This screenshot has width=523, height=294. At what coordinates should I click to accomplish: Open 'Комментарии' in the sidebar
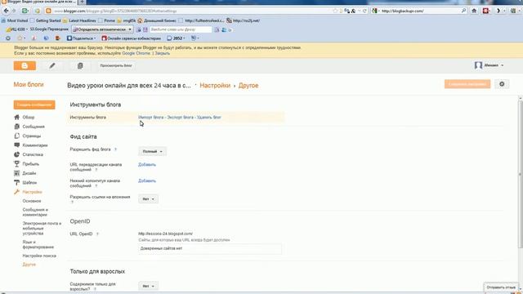click(35, 145)
